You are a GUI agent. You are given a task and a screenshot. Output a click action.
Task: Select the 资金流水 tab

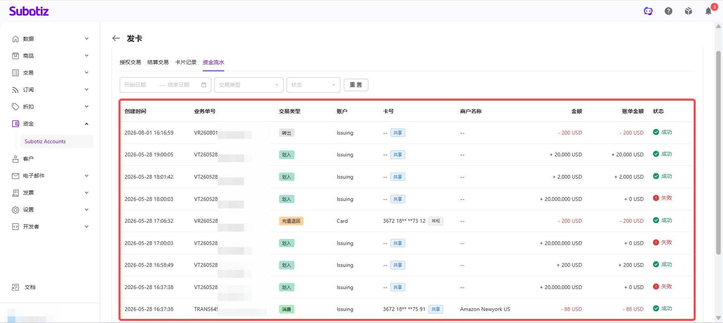[x=214, y=62]
